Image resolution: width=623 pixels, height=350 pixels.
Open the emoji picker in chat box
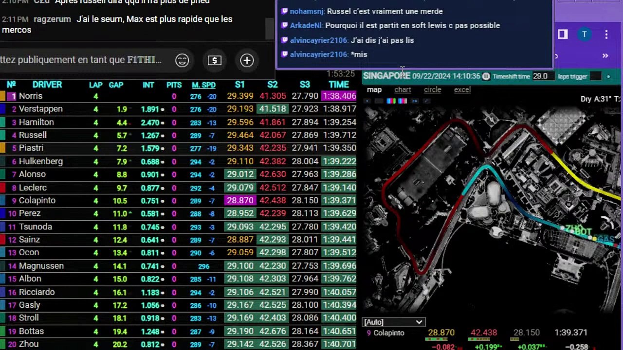(182, 60)
